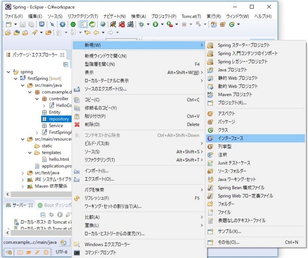Collapse the firstSpring [boot] project node

[15, 79]
